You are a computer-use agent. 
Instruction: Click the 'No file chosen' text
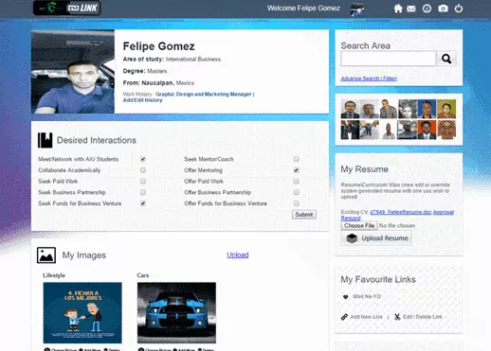[x=397, y=226]
